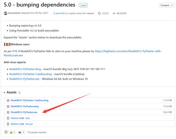The height and width of the screenshot is (139, 176).
Task: Click package icon for NodeMCU-PyFlasher.exe asset
Action: click(x=8, y=112)
